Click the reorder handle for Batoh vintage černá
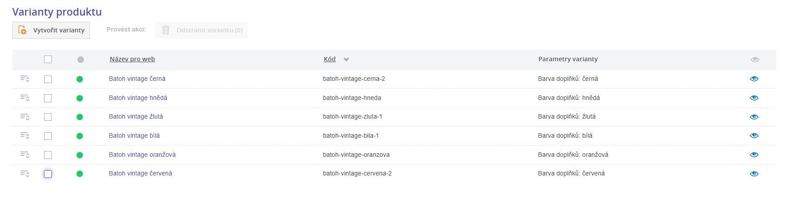The height and width of the screenshot is (203, 791). coord(24,79)
